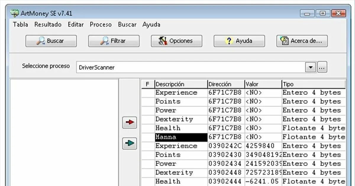The width and height of the screenshot is (355, 186).
Task: Click the F column header
Action: (148, 84)
